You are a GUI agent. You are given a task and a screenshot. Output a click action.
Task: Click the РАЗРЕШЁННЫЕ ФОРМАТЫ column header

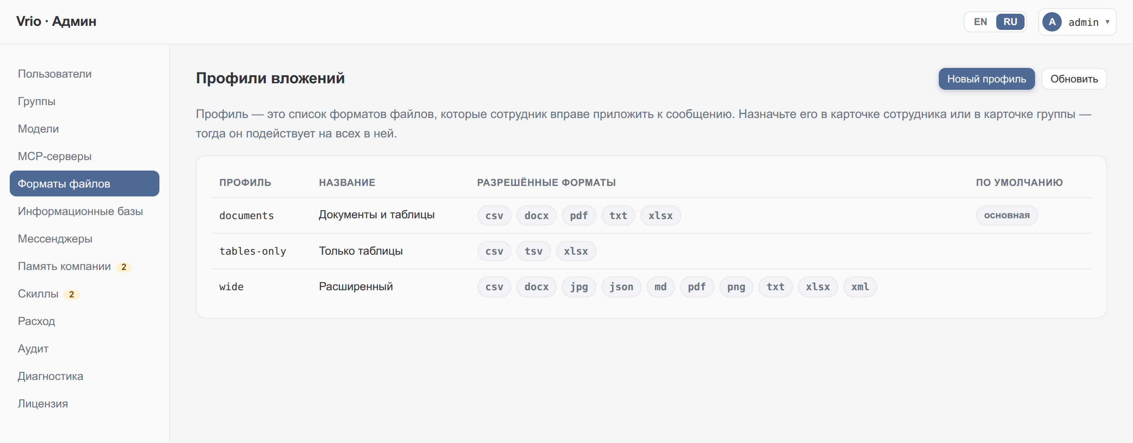[546, 182]
